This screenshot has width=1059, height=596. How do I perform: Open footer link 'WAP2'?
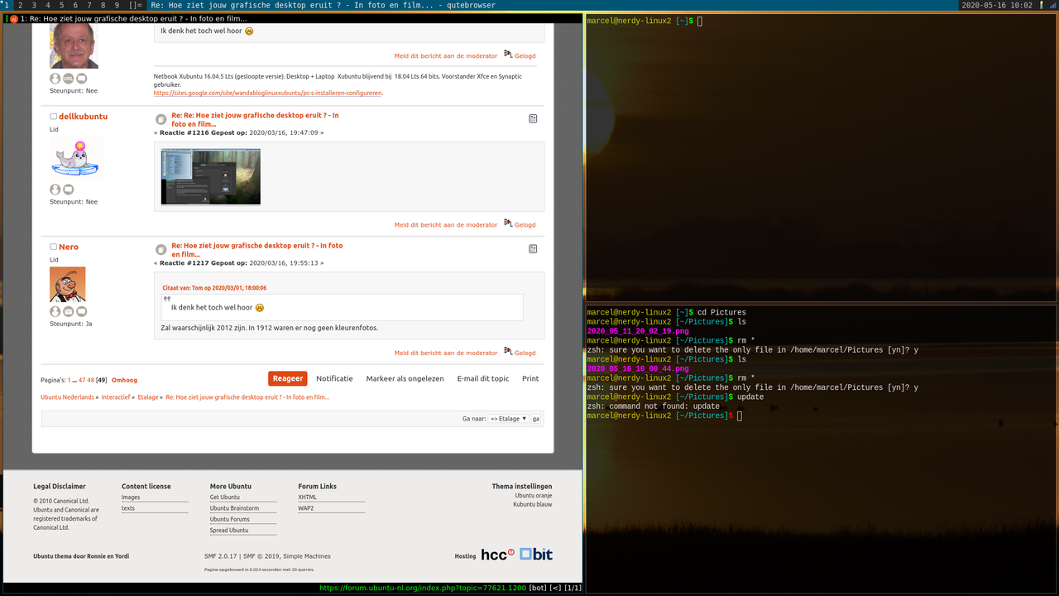point(306,508)
